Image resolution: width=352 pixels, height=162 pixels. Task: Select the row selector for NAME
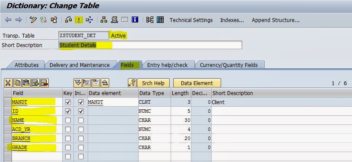(x=8, y=120)
